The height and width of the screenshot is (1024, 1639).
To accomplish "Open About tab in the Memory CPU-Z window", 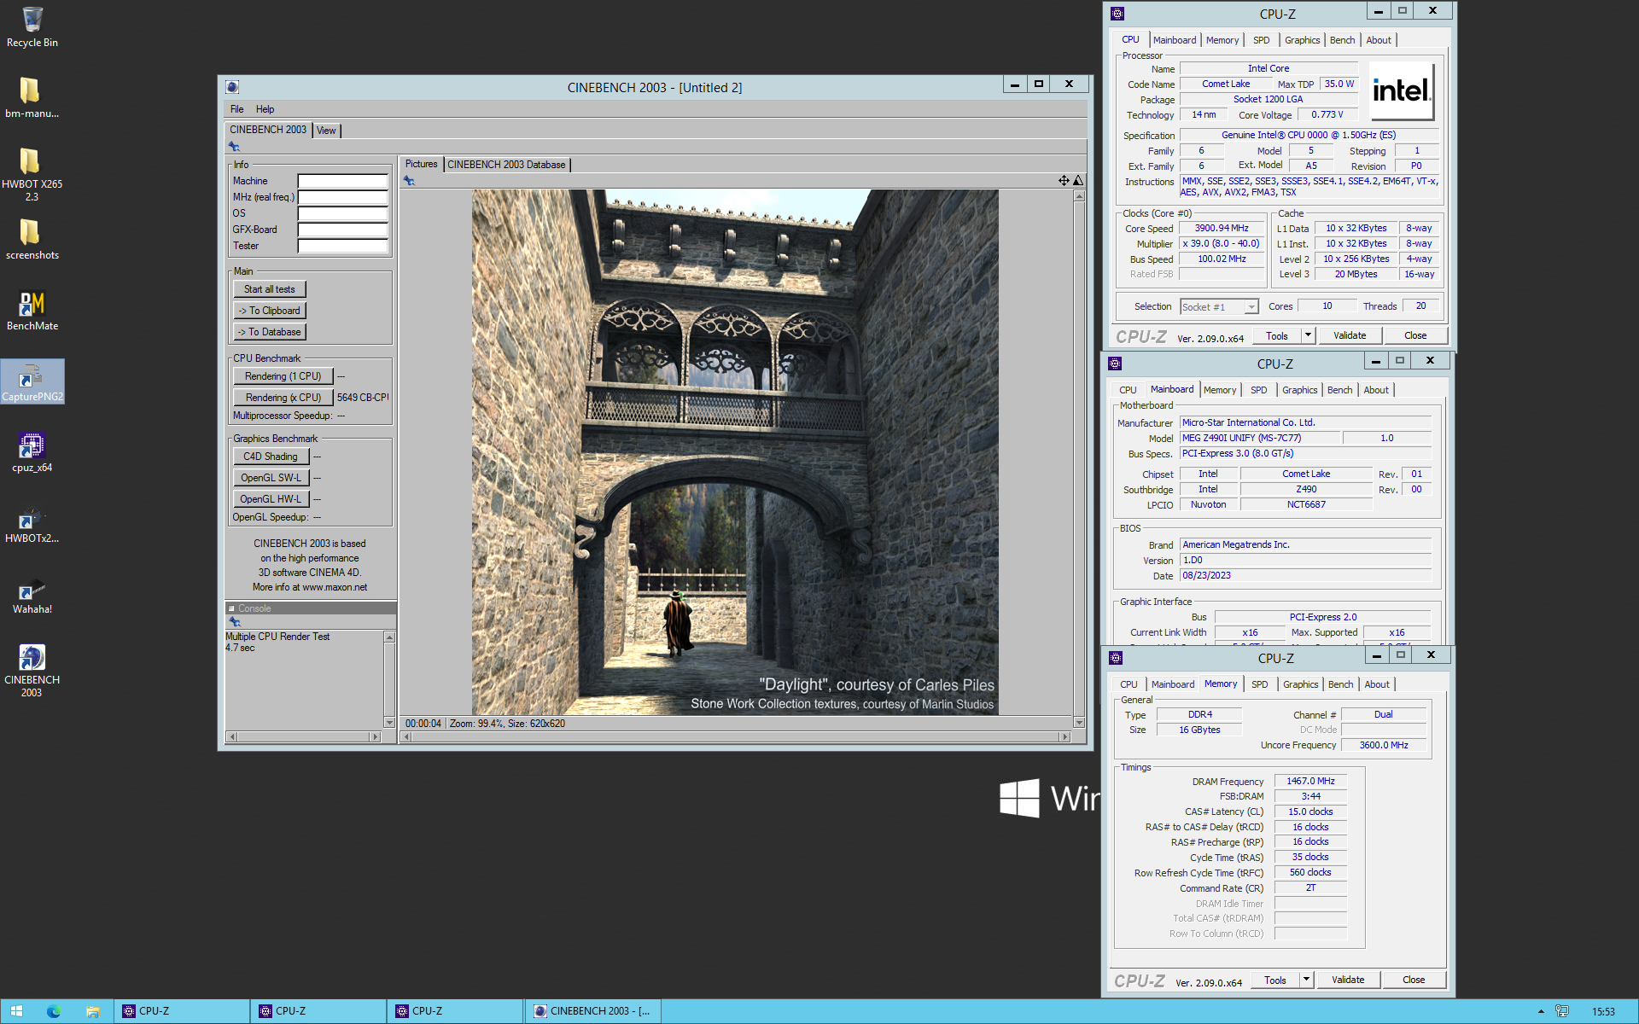I will pos(1376,684).
